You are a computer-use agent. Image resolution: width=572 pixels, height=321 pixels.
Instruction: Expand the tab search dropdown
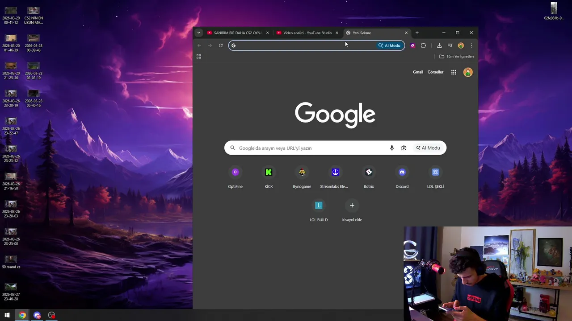(x=198, y=33)
